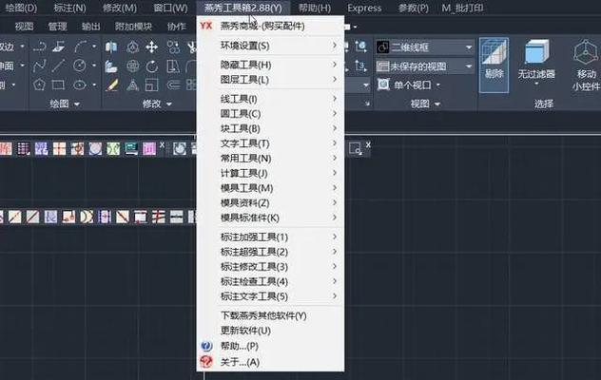This screenshot has height=380, width=601.
Task: Click the dotted grid icon in floating toolbar
Action: pyautogui.click(x=24, y=148)
